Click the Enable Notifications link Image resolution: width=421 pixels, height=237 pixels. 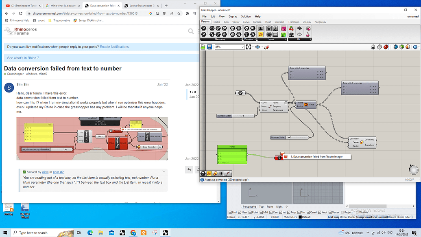[x=114, y=47]
